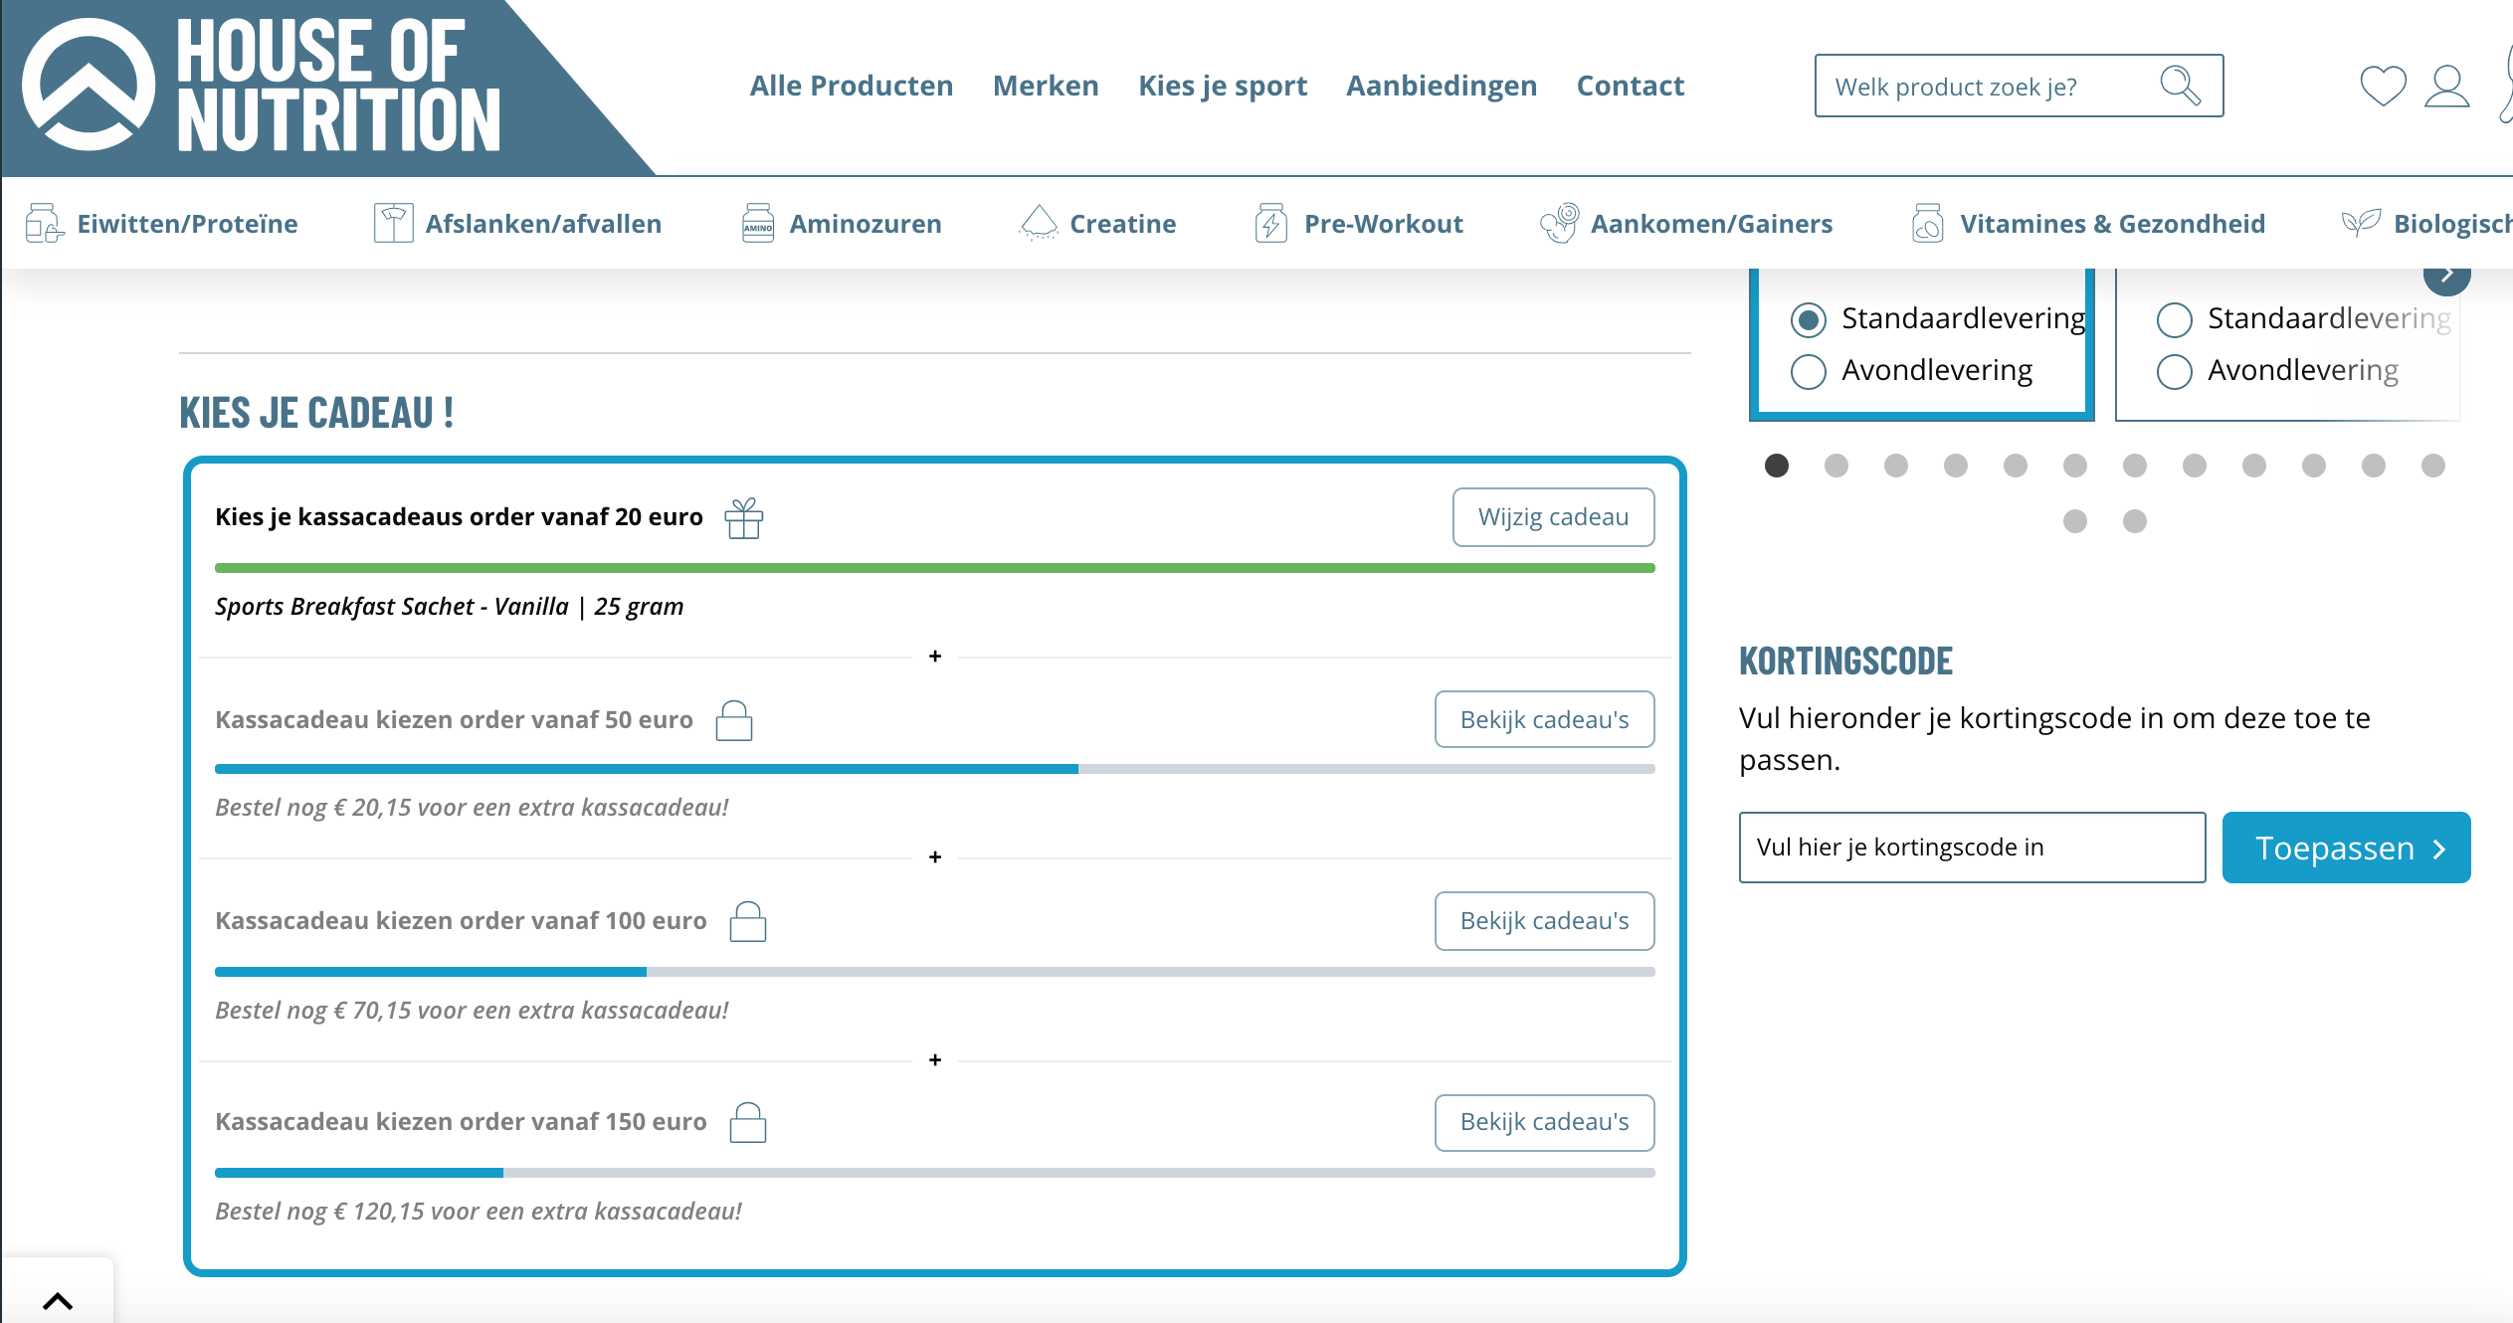The image size is (2513, 1323).
Task: Click the kortingscode input field
Action: coord(1971,848)
